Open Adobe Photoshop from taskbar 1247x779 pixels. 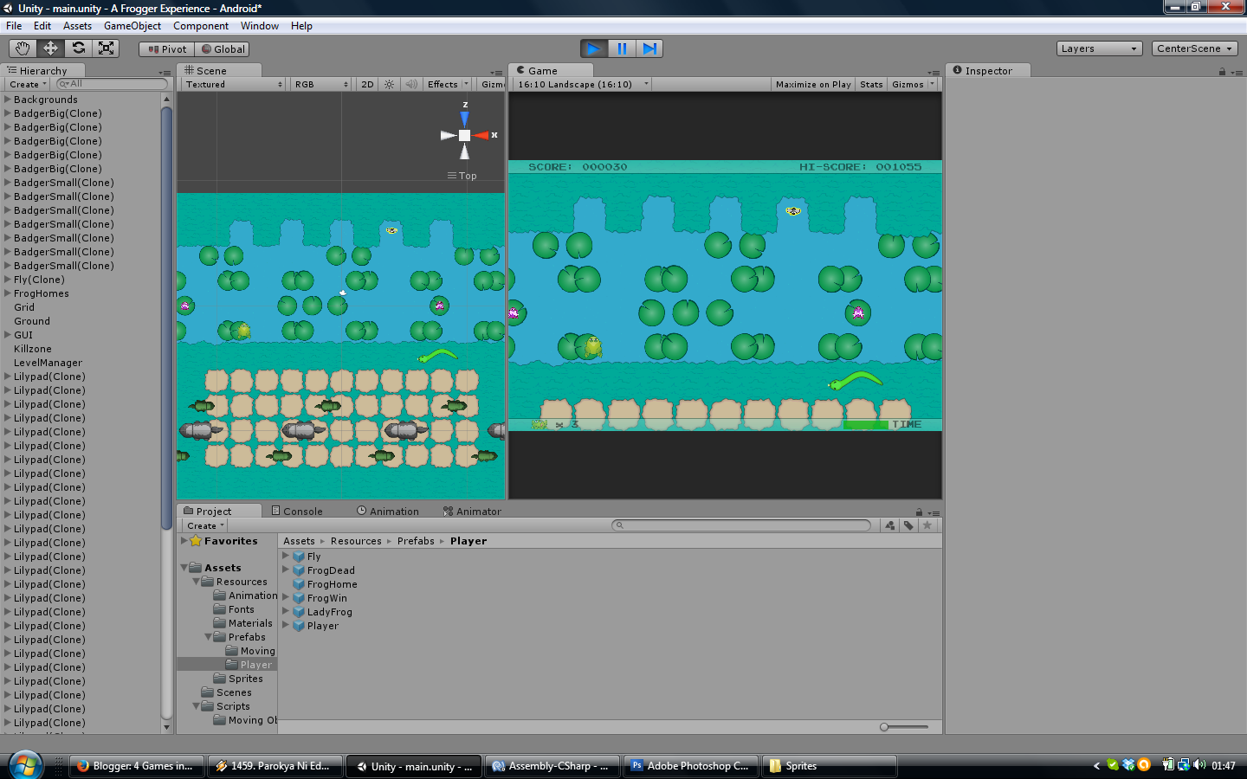pos(691,766)
